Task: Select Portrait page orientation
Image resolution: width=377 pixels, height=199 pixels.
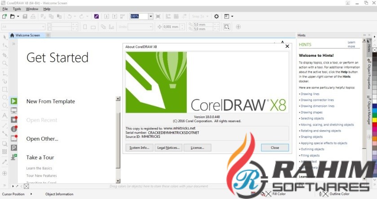Action: pos(85,27)
